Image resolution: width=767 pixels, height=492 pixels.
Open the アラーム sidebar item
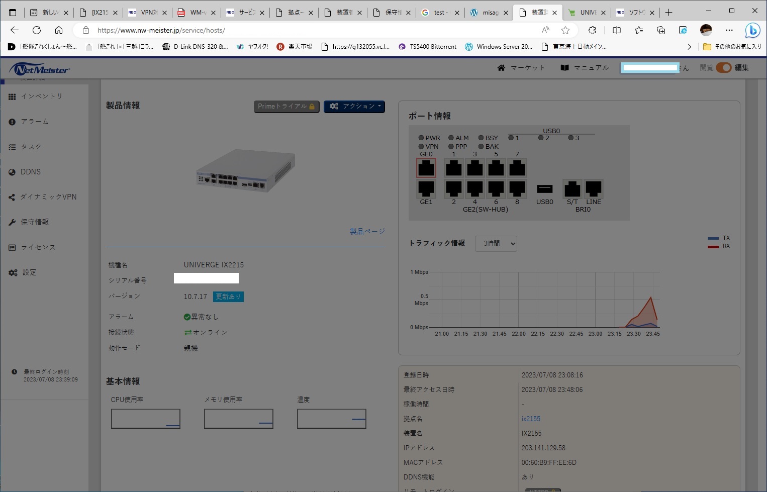pos(29,122)
